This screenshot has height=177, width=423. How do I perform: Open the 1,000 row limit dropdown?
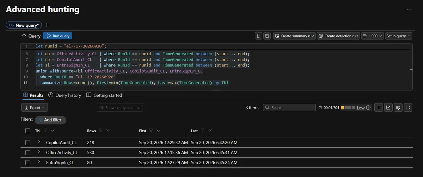[372, 36]
